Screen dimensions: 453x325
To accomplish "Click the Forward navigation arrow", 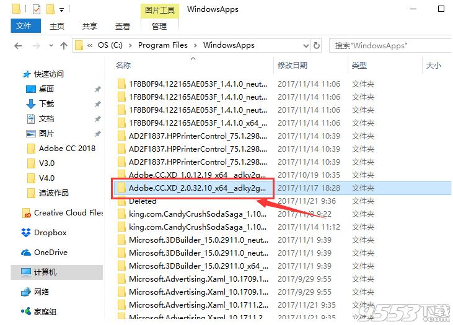I will point(37,46).
